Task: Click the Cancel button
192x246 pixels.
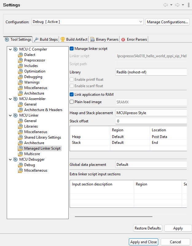Action: pyautogui.click(x=175, y=242)
